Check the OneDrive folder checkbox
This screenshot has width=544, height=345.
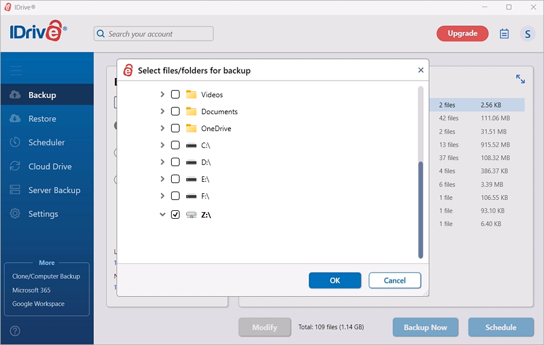[x=175, y=128]
